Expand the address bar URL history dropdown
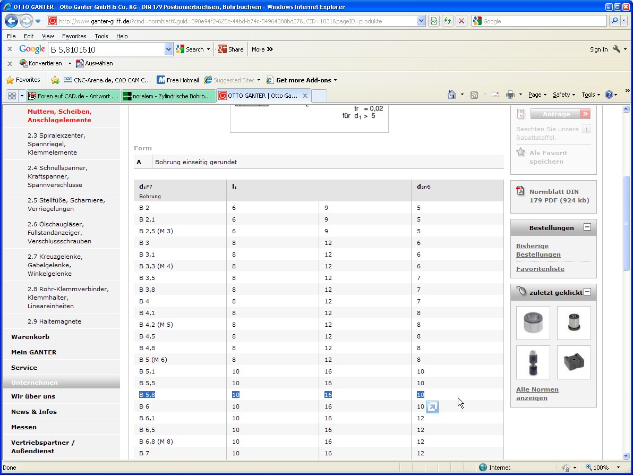This screenshot has height=475, width=633. 421,21
